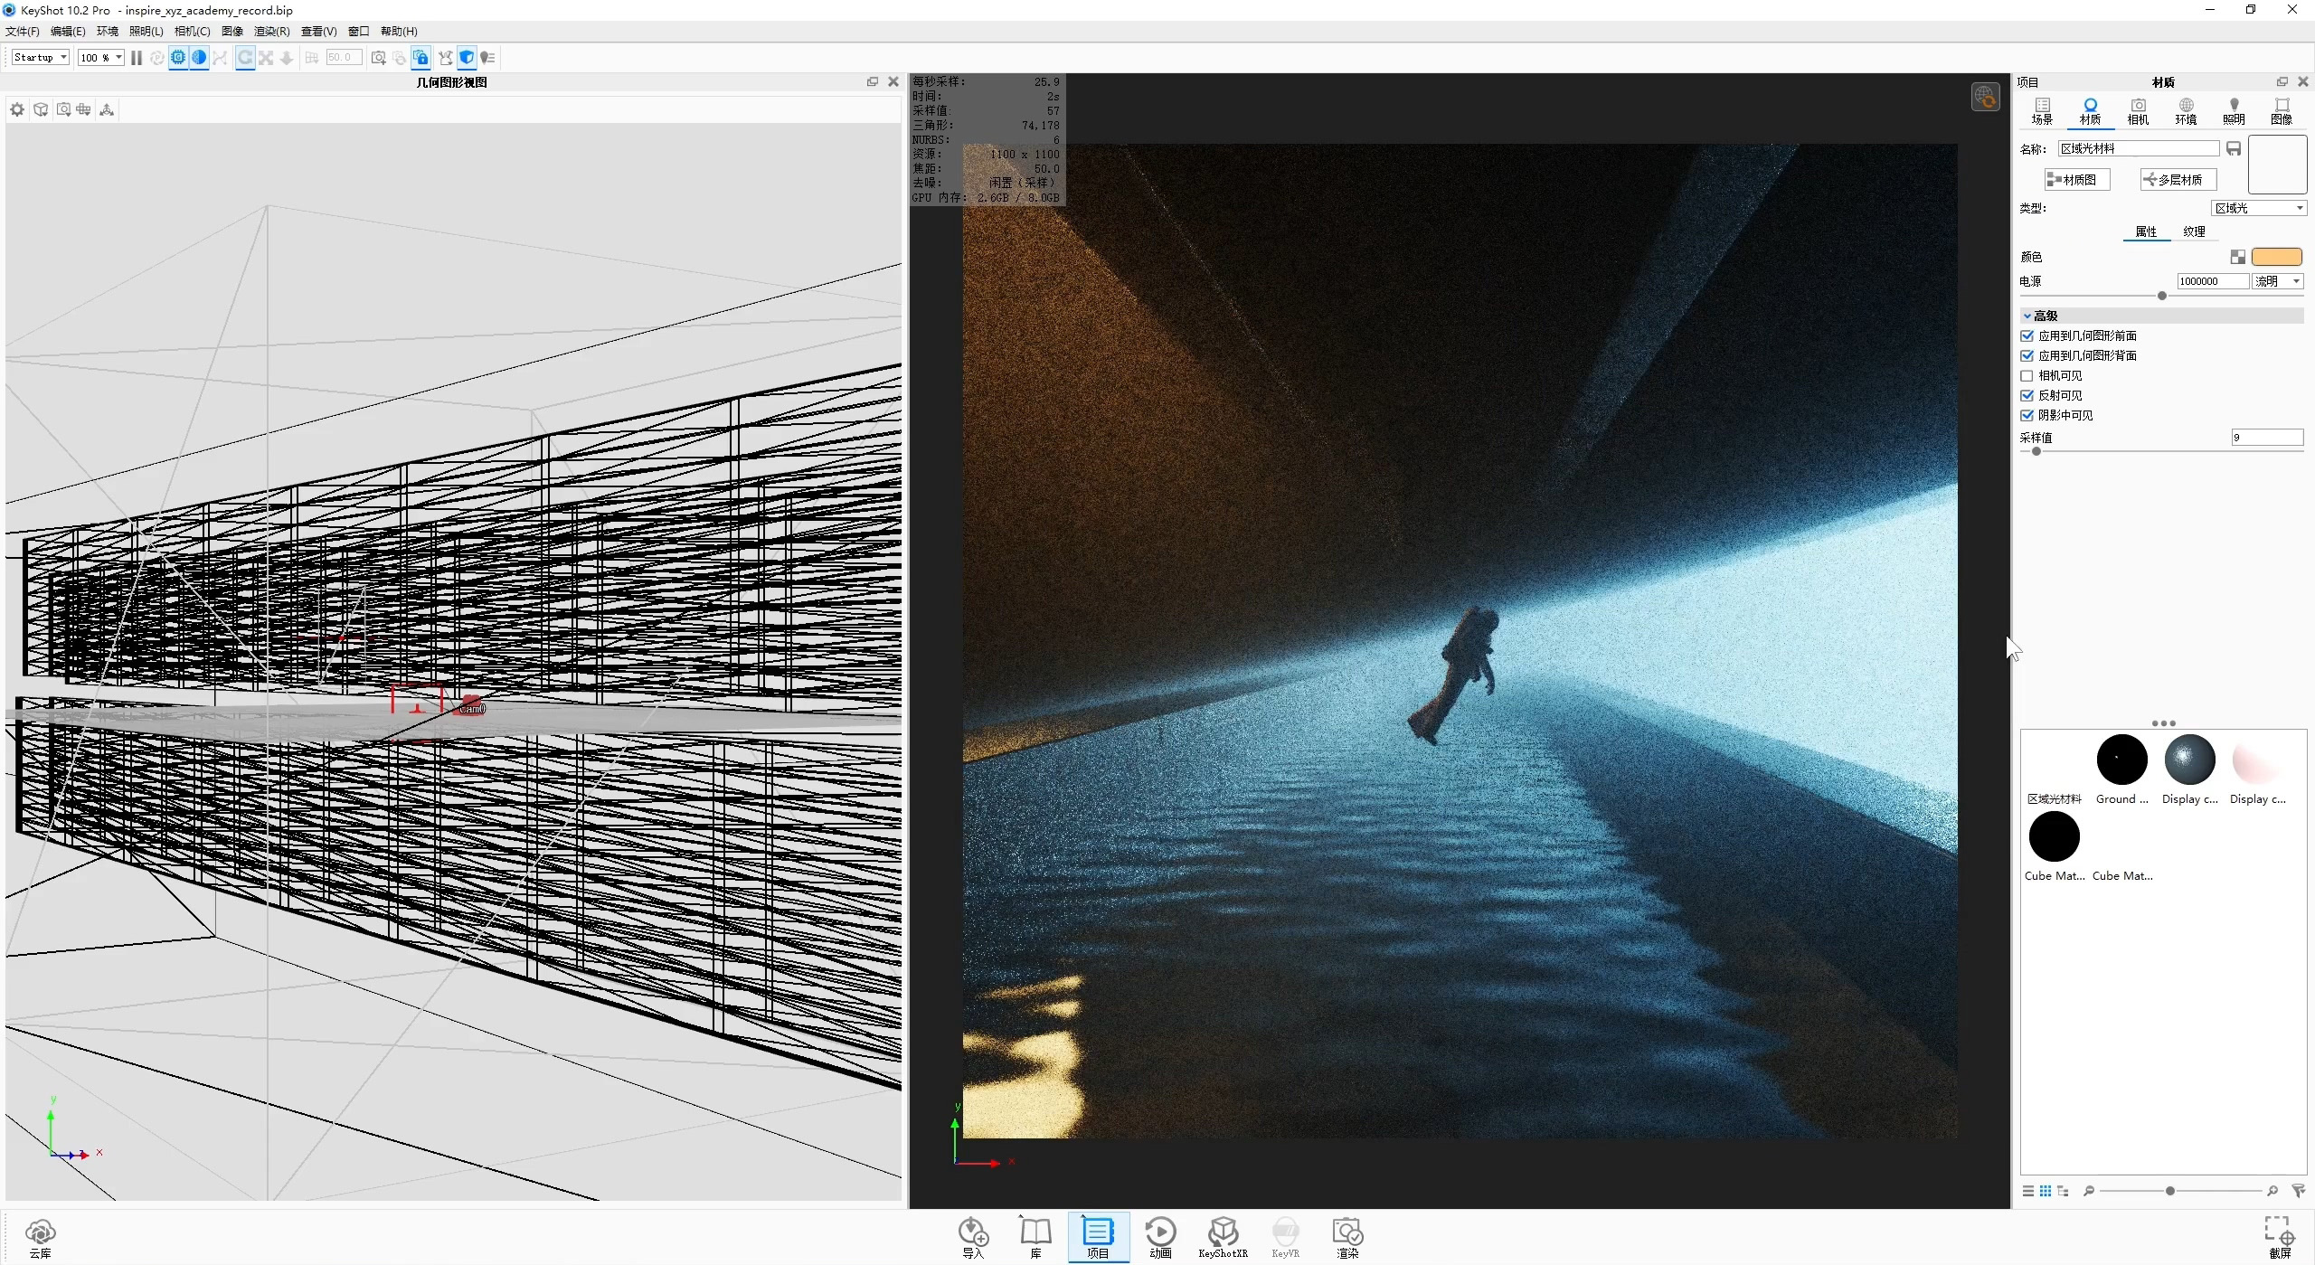Open the 区域光 material type dropdown
This screenshot has height=1265, width=2315.
[x=2257, y=207]
